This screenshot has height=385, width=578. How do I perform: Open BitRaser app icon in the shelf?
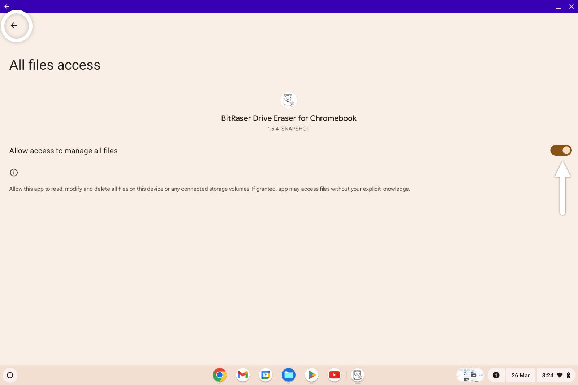coord(357,375)
